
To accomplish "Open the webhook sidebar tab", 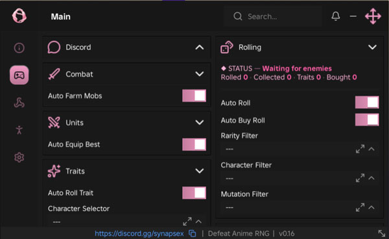I will point(19,102).
